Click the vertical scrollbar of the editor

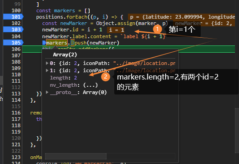coord(237,130)
